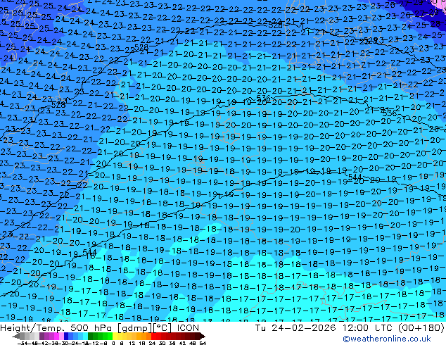Click the dark maroon right arrowhead of the scale

203,336
